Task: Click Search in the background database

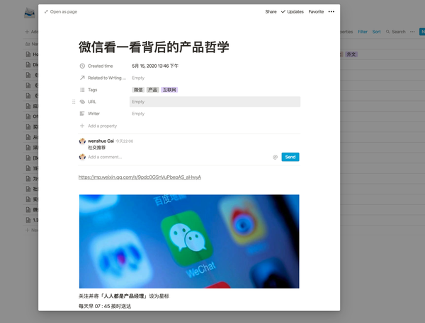Action: [396, 32]
